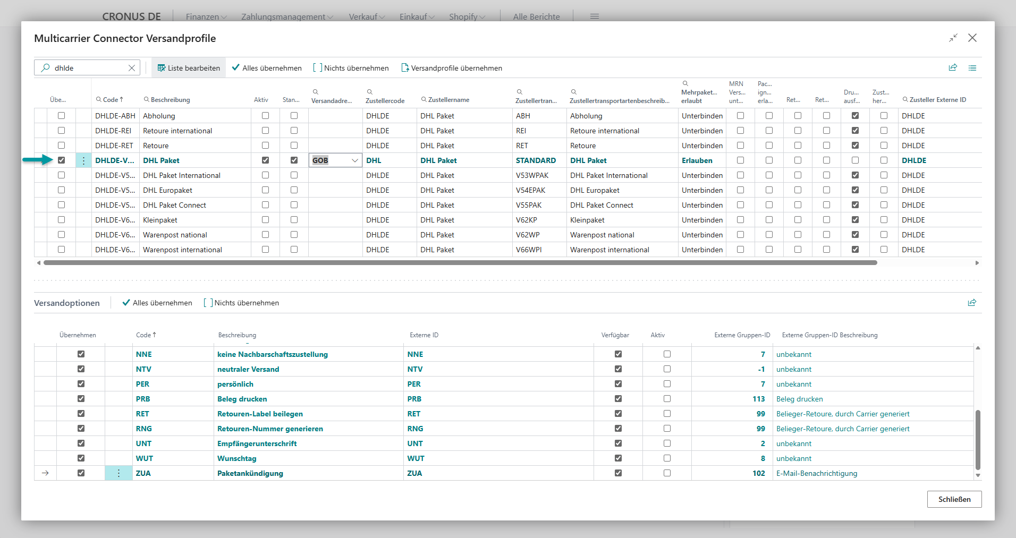1016x538 pixels.
Task: Expand Zahlungsmanagement menu
Action: (287, 16)
